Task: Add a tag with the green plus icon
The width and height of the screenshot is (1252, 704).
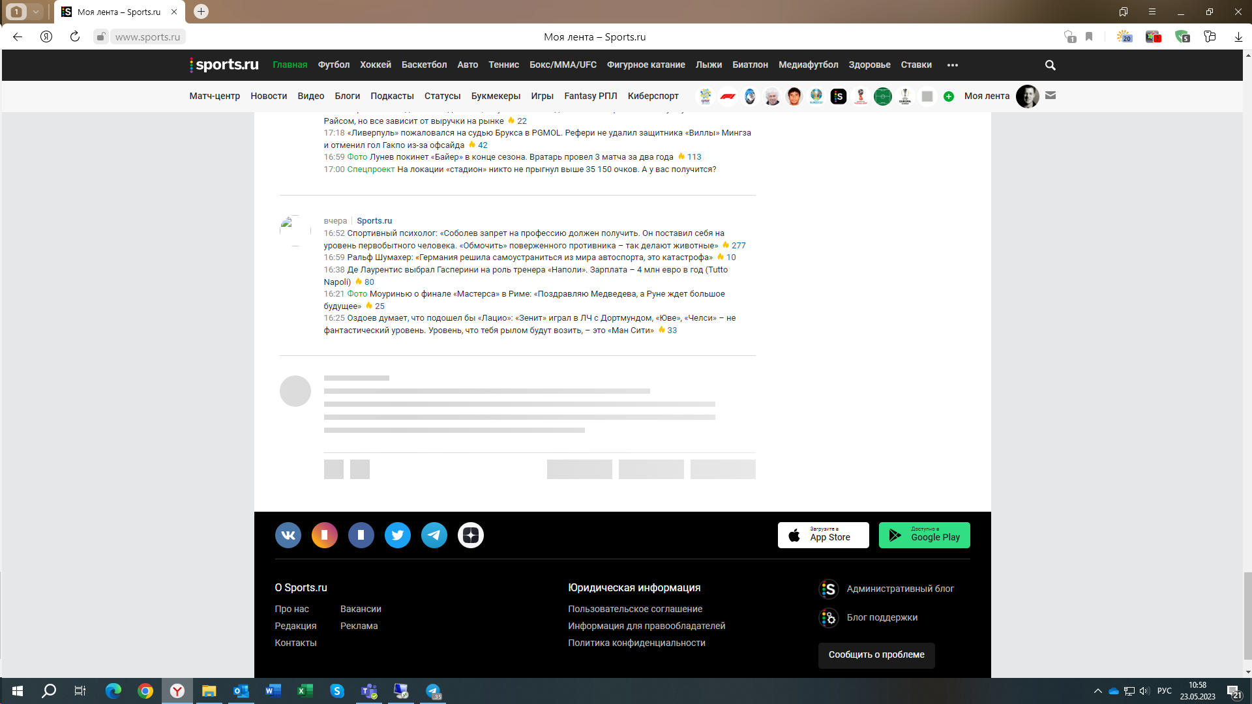Action: 949,96
